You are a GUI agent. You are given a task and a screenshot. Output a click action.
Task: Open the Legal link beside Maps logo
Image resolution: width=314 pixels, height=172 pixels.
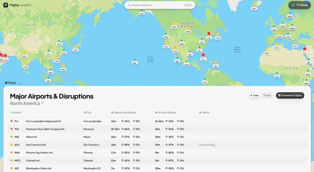pyautogui.click(x=19, y=83)
